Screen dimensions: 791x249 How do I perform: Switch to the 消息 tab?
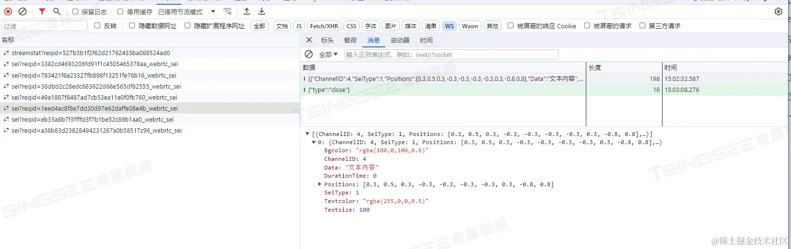(x=373, y=40)
